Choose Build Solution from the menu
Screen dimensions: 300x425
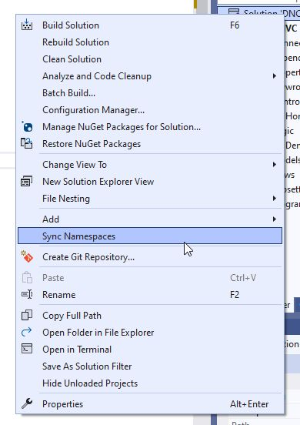(x=150, y=25)
